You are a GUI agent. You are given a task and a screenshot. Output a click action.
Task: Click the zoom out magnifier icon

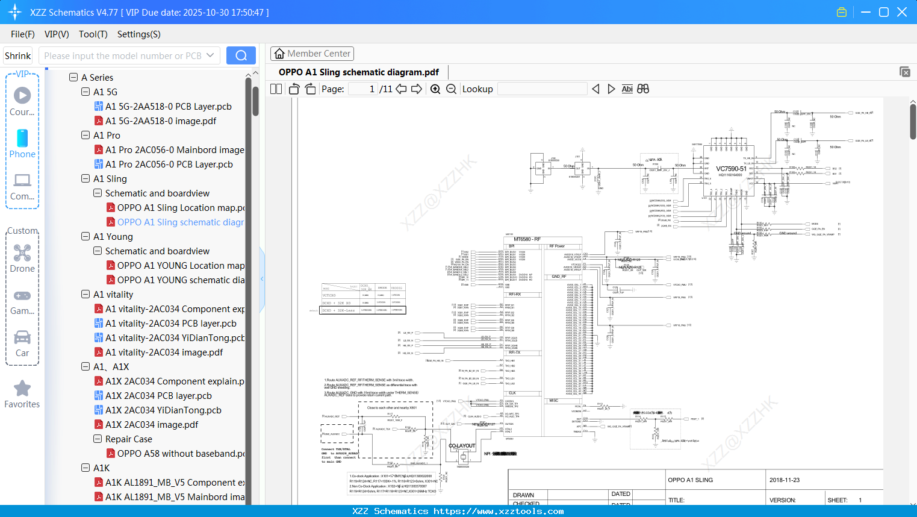click(451, 89)
